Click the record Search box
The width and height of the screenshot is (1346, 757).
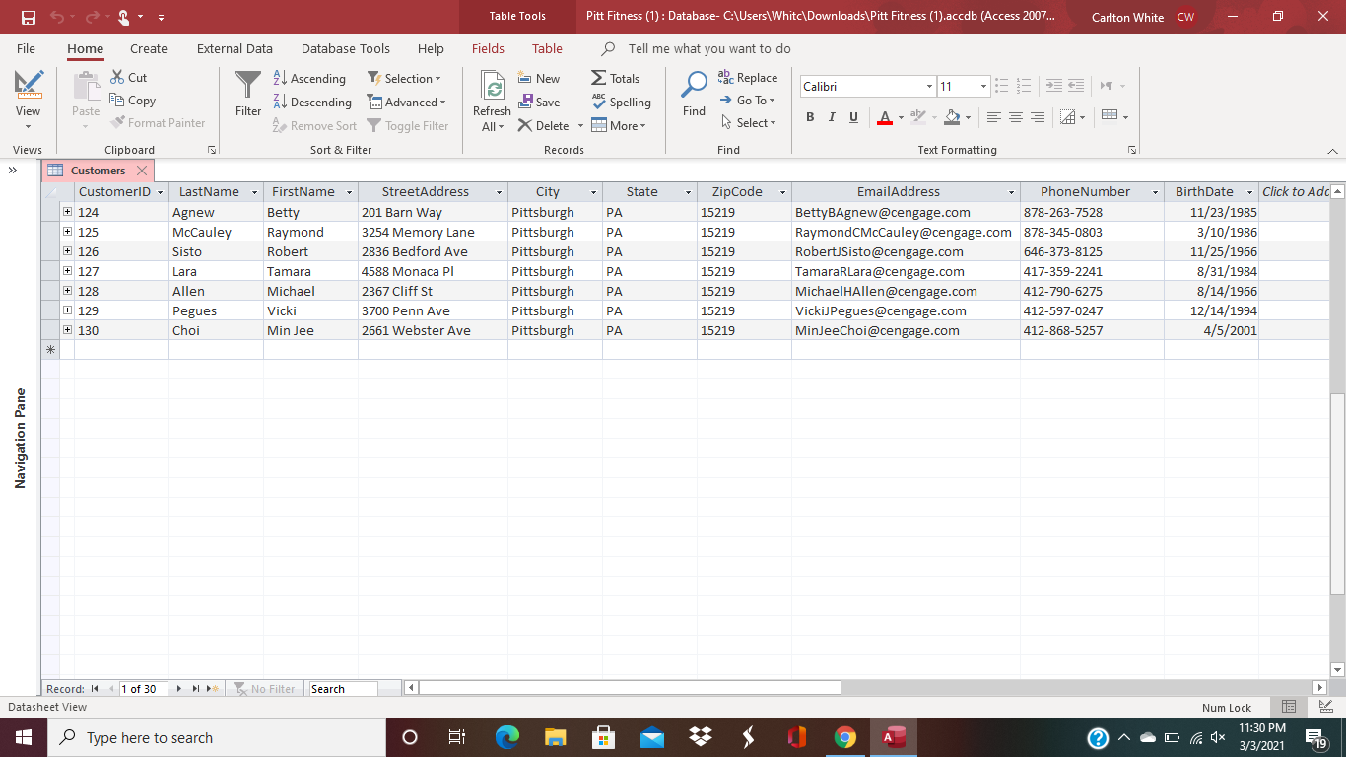[342, 689]
